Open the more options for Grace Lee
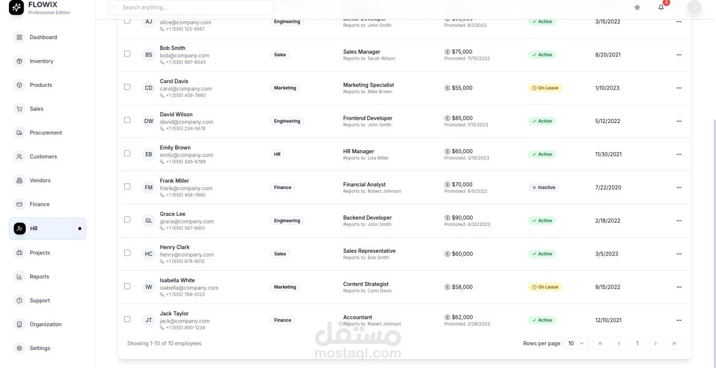 tap(679, 221)
